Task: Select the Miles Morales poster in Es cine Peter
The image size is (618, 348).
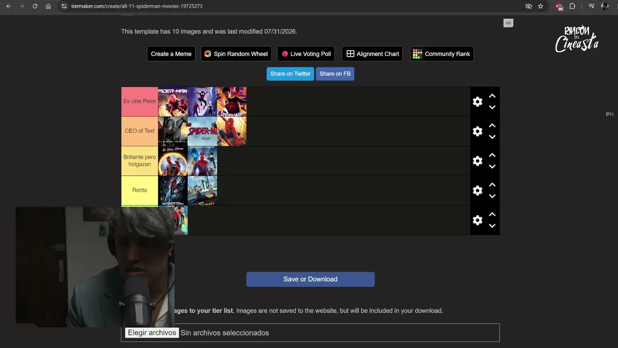Action: click(232, 101)
